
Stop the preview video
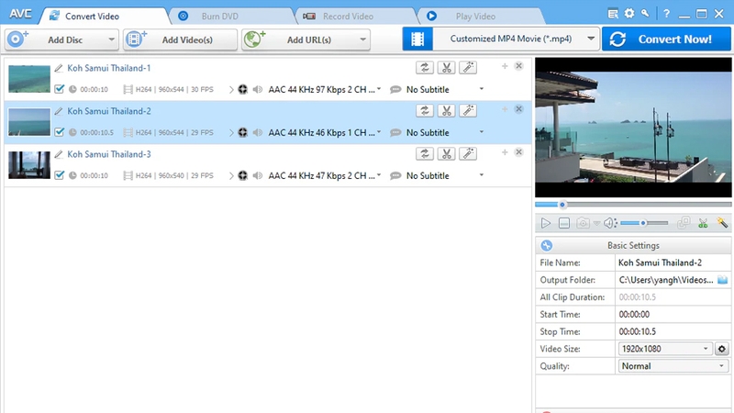click(564, 223)
